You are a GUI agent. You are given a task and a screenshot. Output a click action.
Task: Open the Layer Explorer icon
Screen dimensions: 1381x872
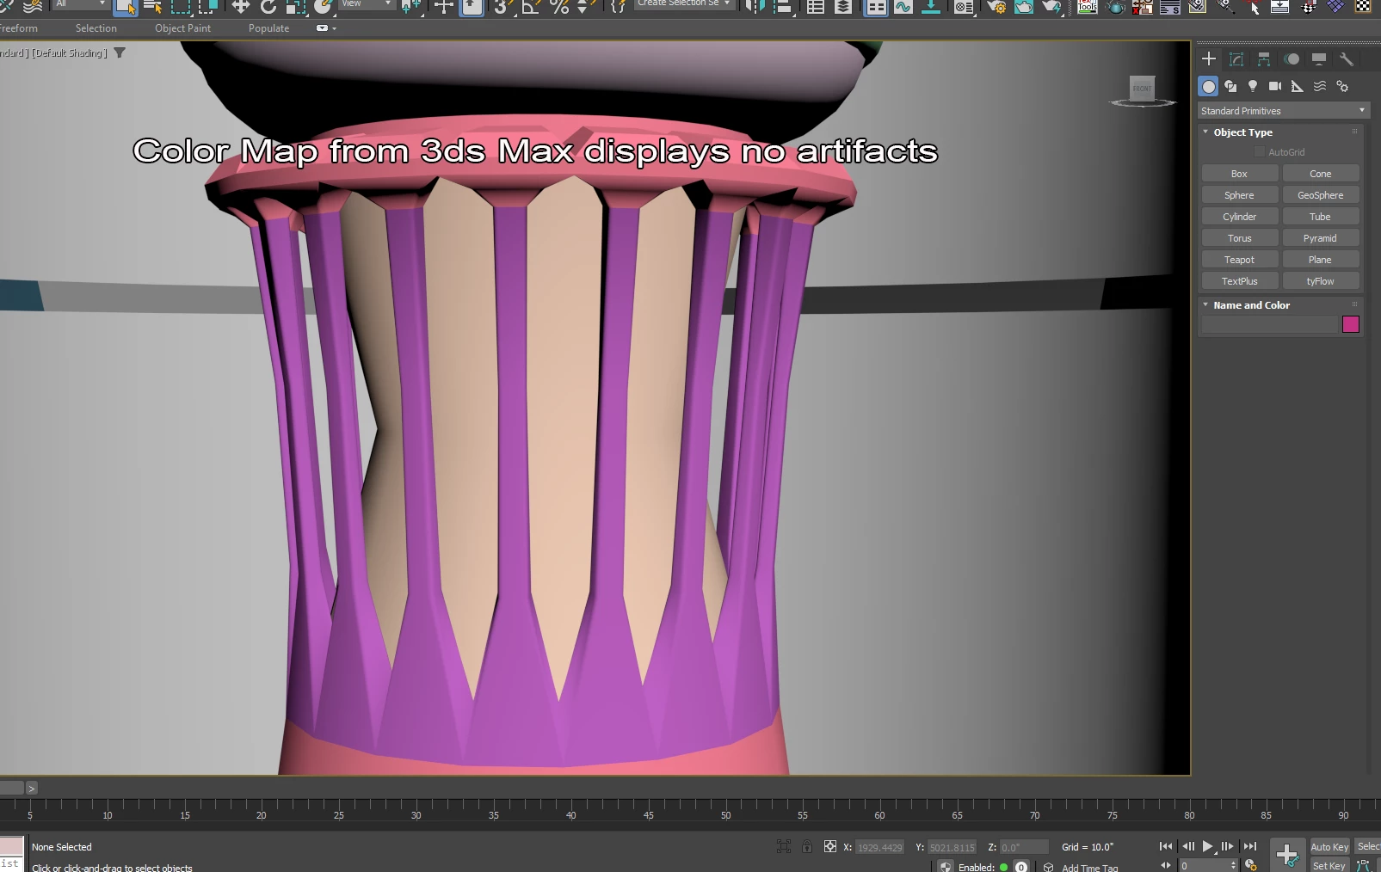[843, 7]
